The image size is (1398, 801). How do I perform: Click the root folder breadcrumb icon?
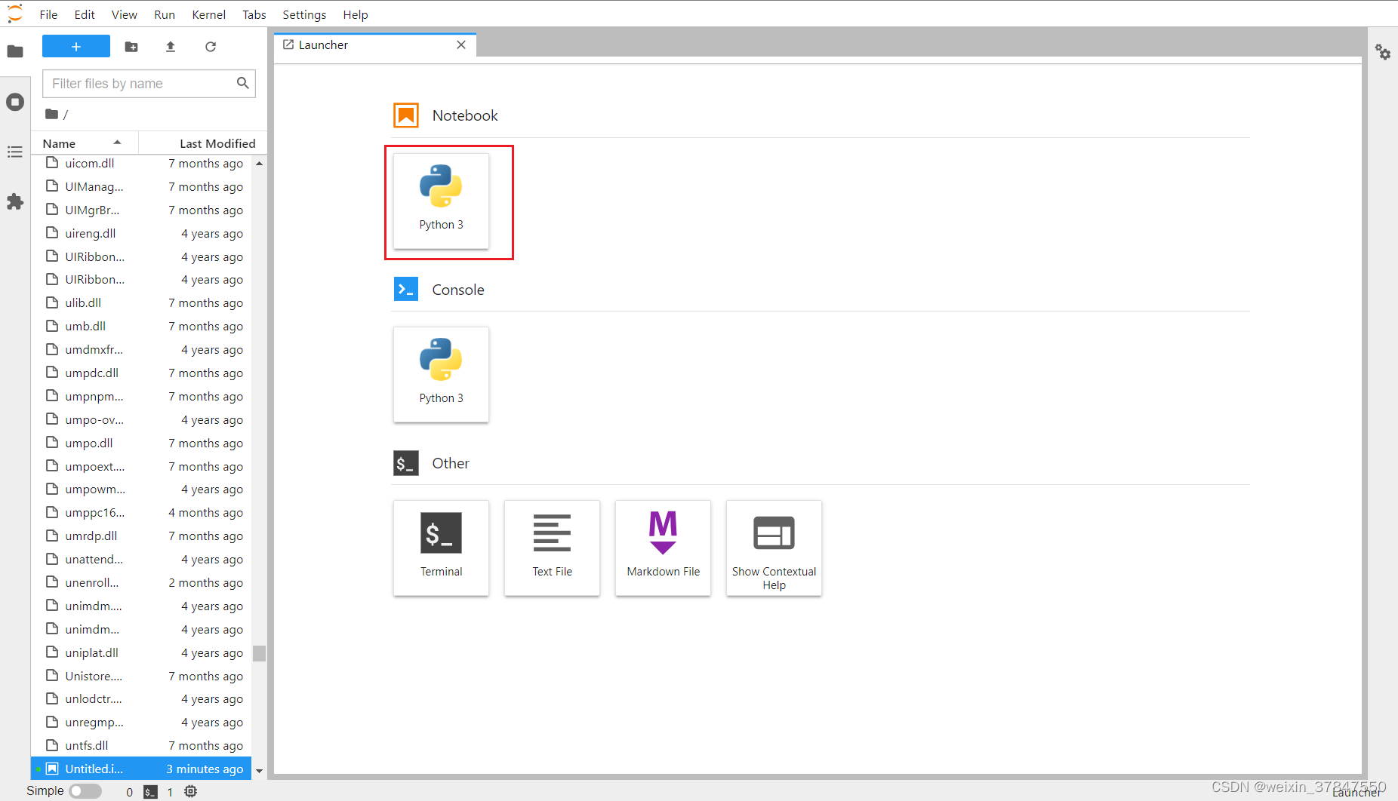(51, 114)
